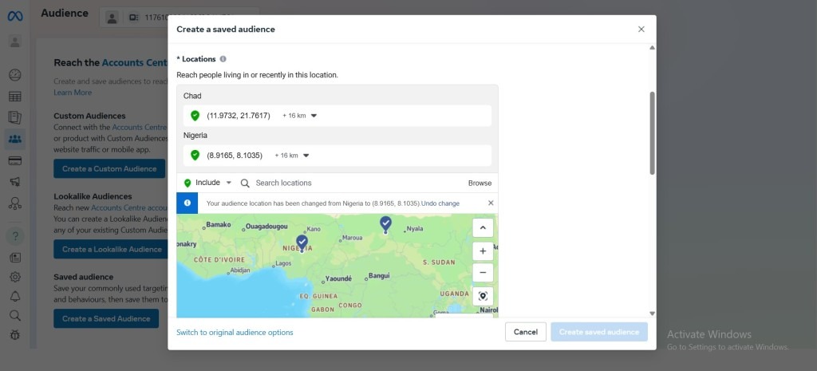Click Switch to original audience options
The image size is (817, 371).
tap(235, 332)
